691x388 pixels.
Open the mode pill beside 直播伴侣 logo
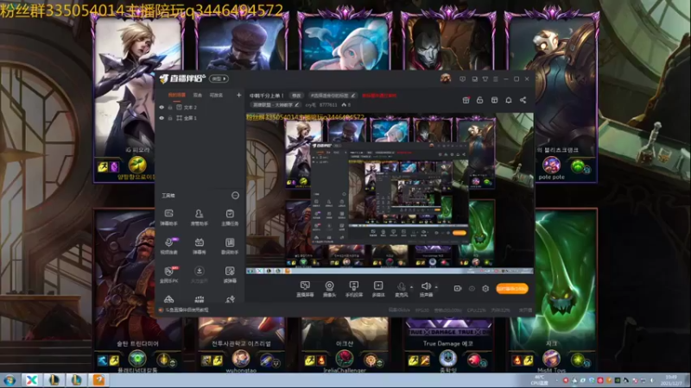point(219,78)
